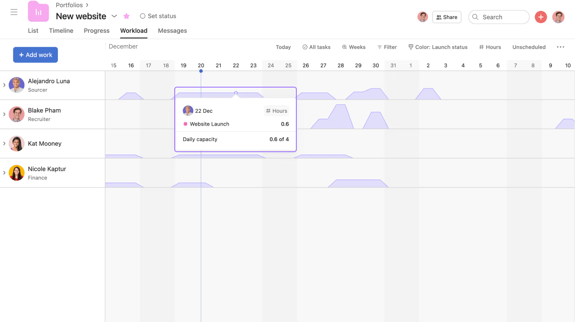This screenshot has width=575, height=322.
Task: Expand Nicole Kaptur's workload row
Action: (4, 173)
